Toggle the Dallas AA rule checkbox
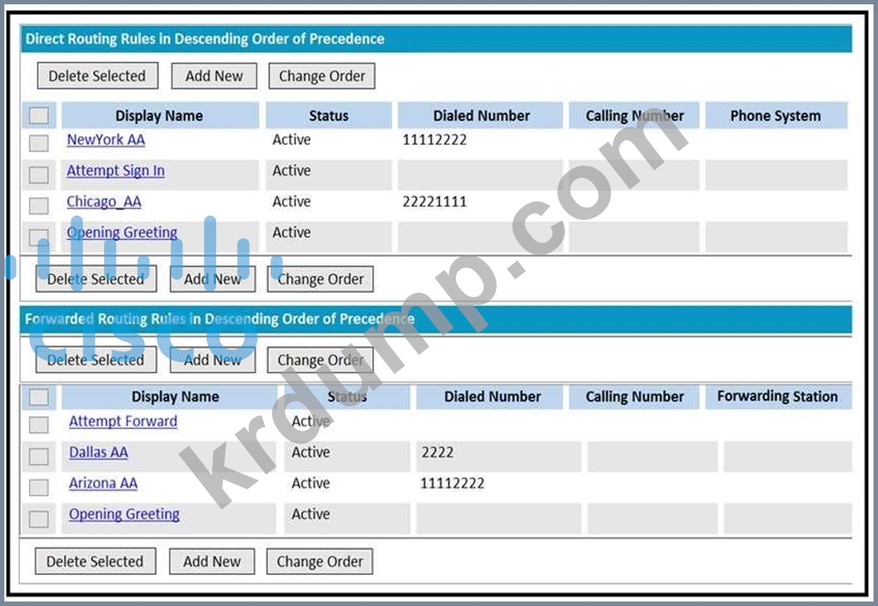The height and width of the screenshot is (606, 878). (39, 456)
